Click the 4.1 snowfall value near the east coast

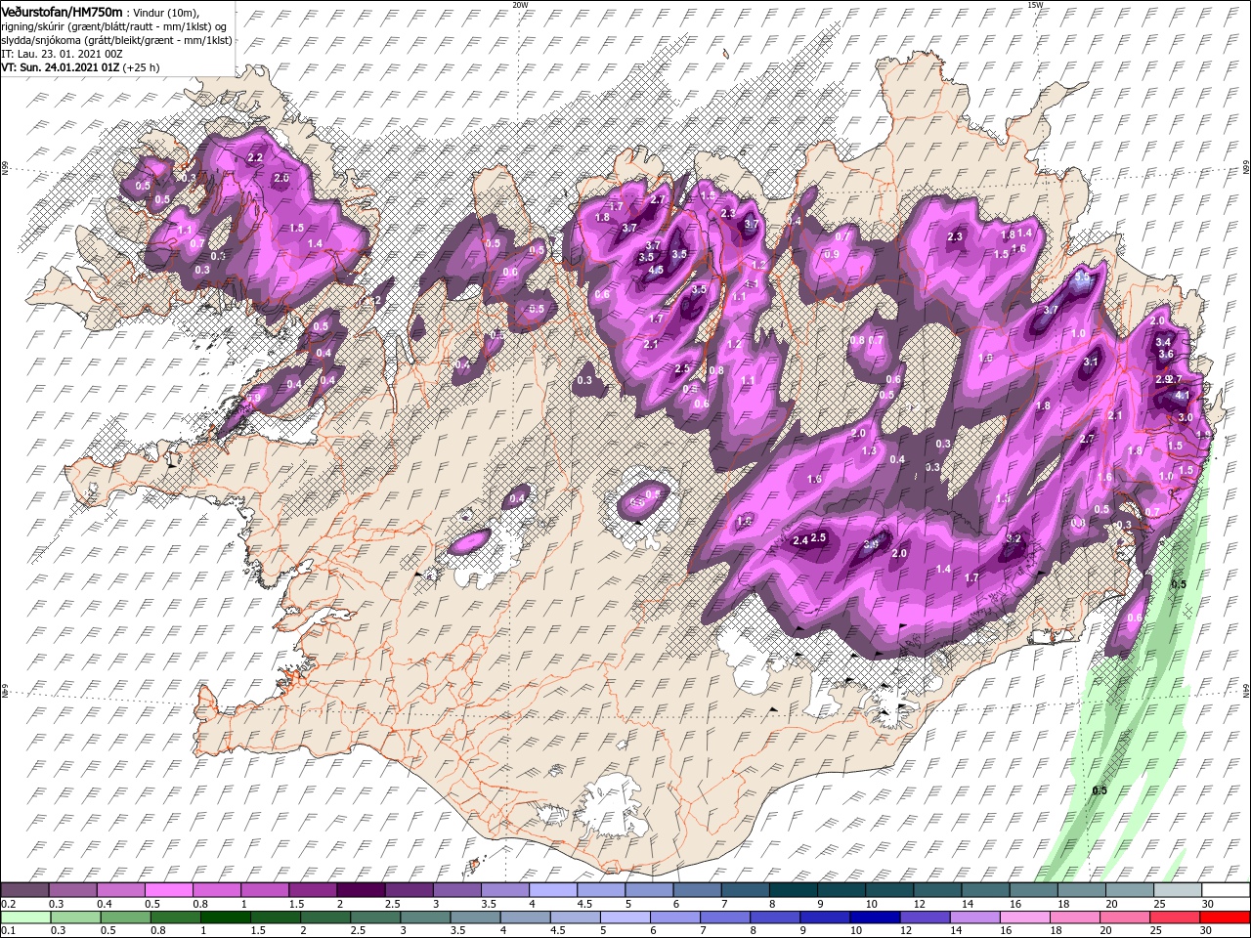tap(1182, 396)
